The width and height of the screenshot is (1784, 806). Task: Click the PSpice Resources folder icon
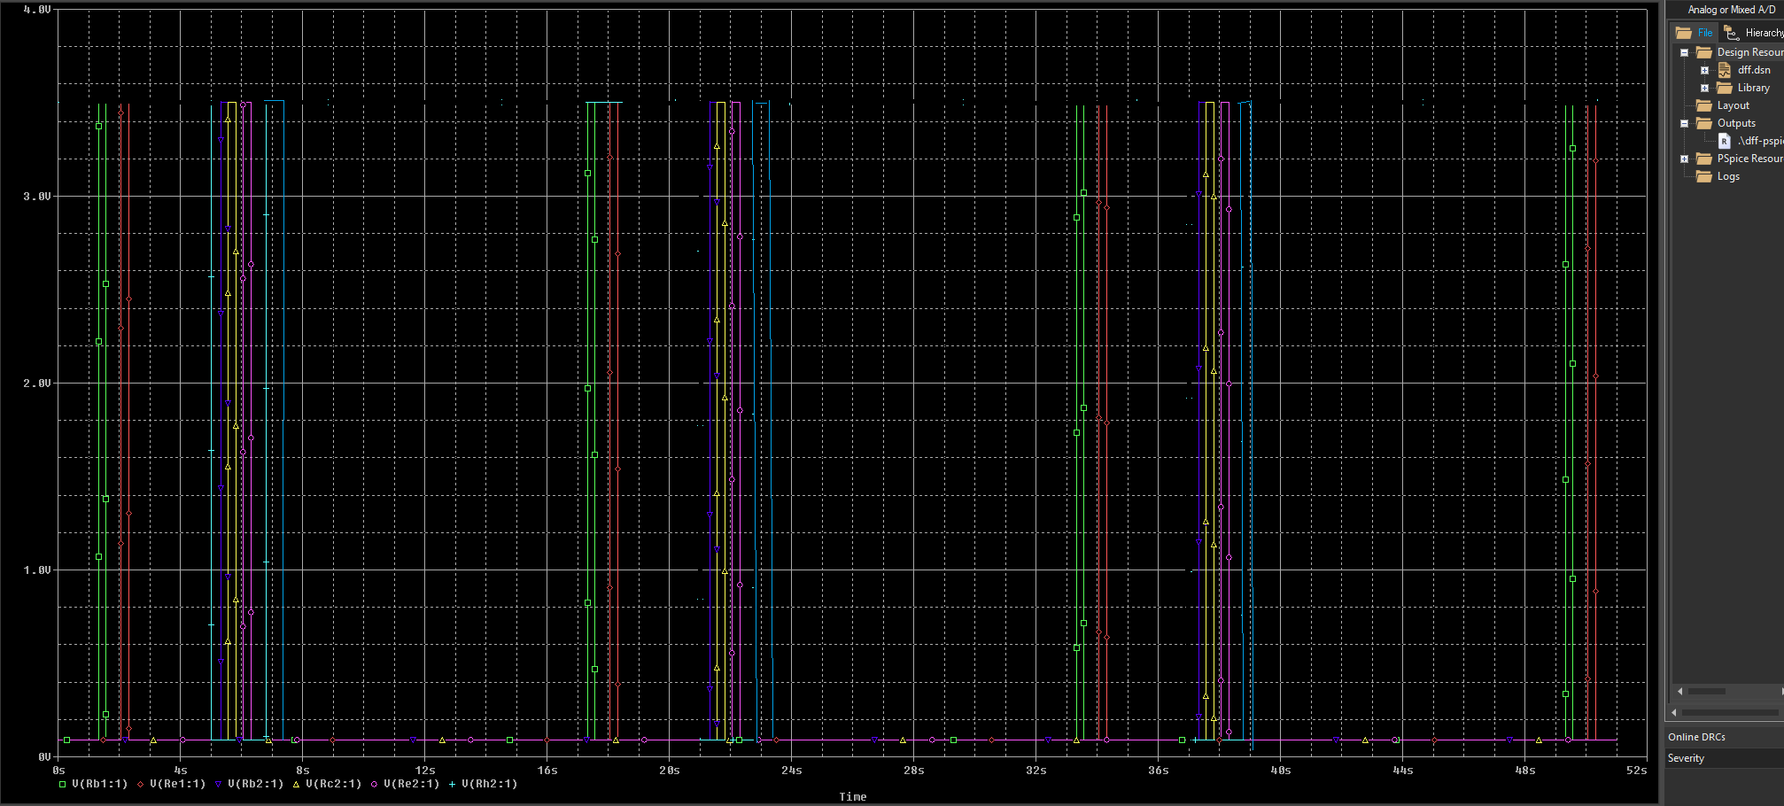1703,159
